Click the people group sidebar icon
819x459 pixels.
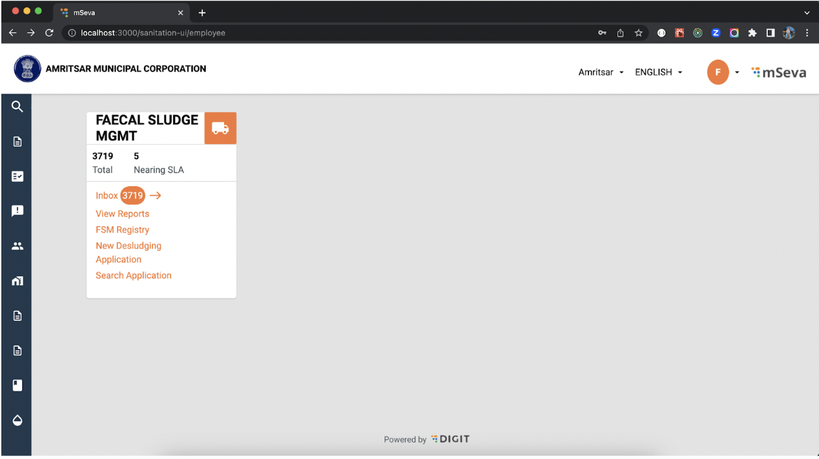pyautogui.click(x=18, y=246)
